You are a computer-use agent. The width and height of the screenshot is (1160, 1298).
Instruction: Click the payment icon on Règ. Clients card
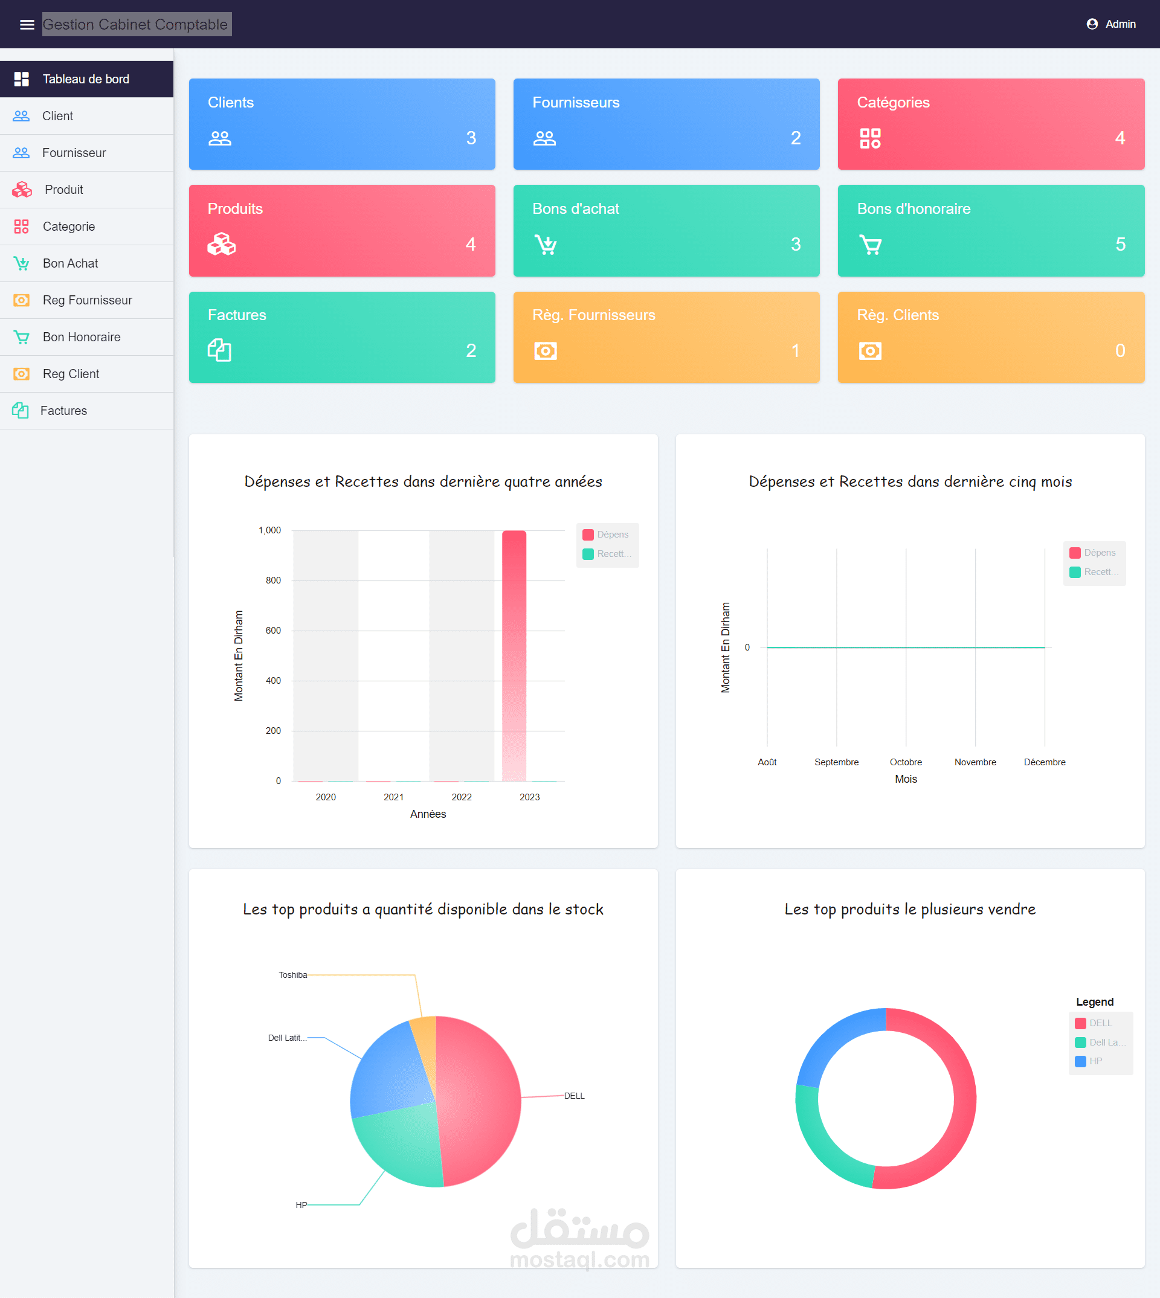point(870,351)
